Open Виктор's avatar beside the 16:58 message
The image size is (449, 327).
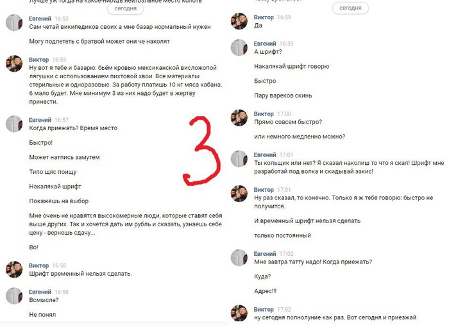point(14,269)
